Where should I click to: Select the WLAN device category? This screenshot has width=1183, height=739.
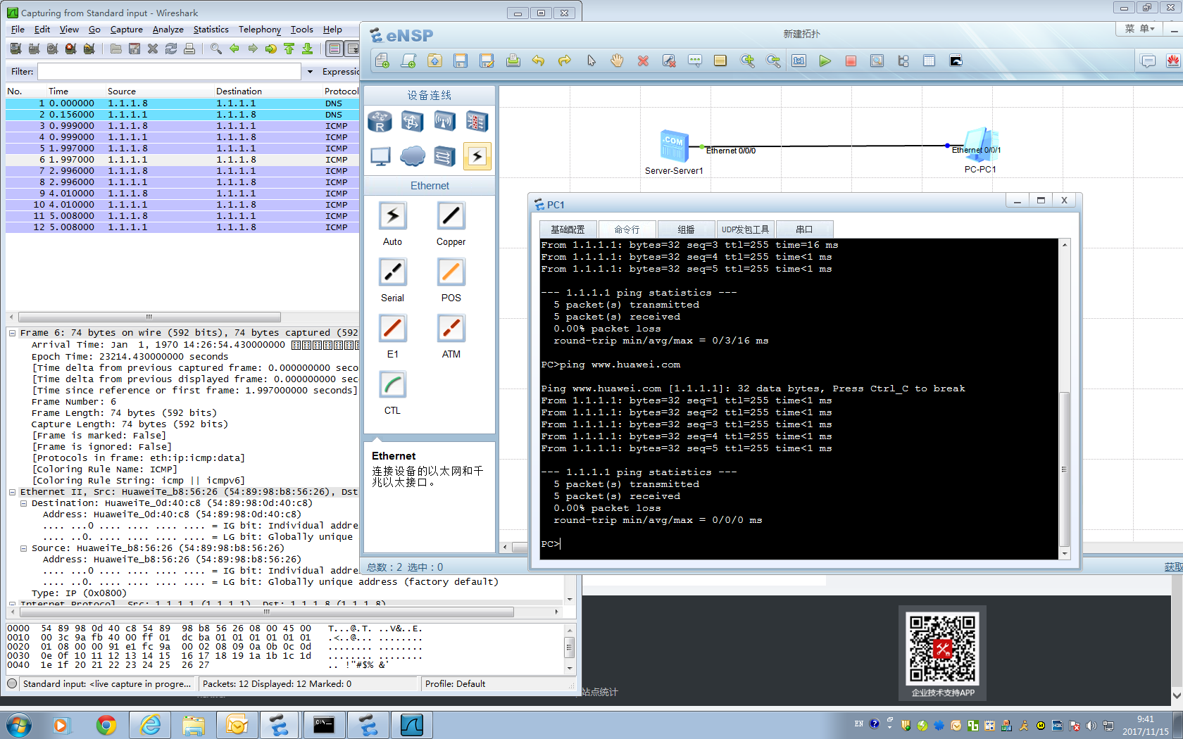444,122
